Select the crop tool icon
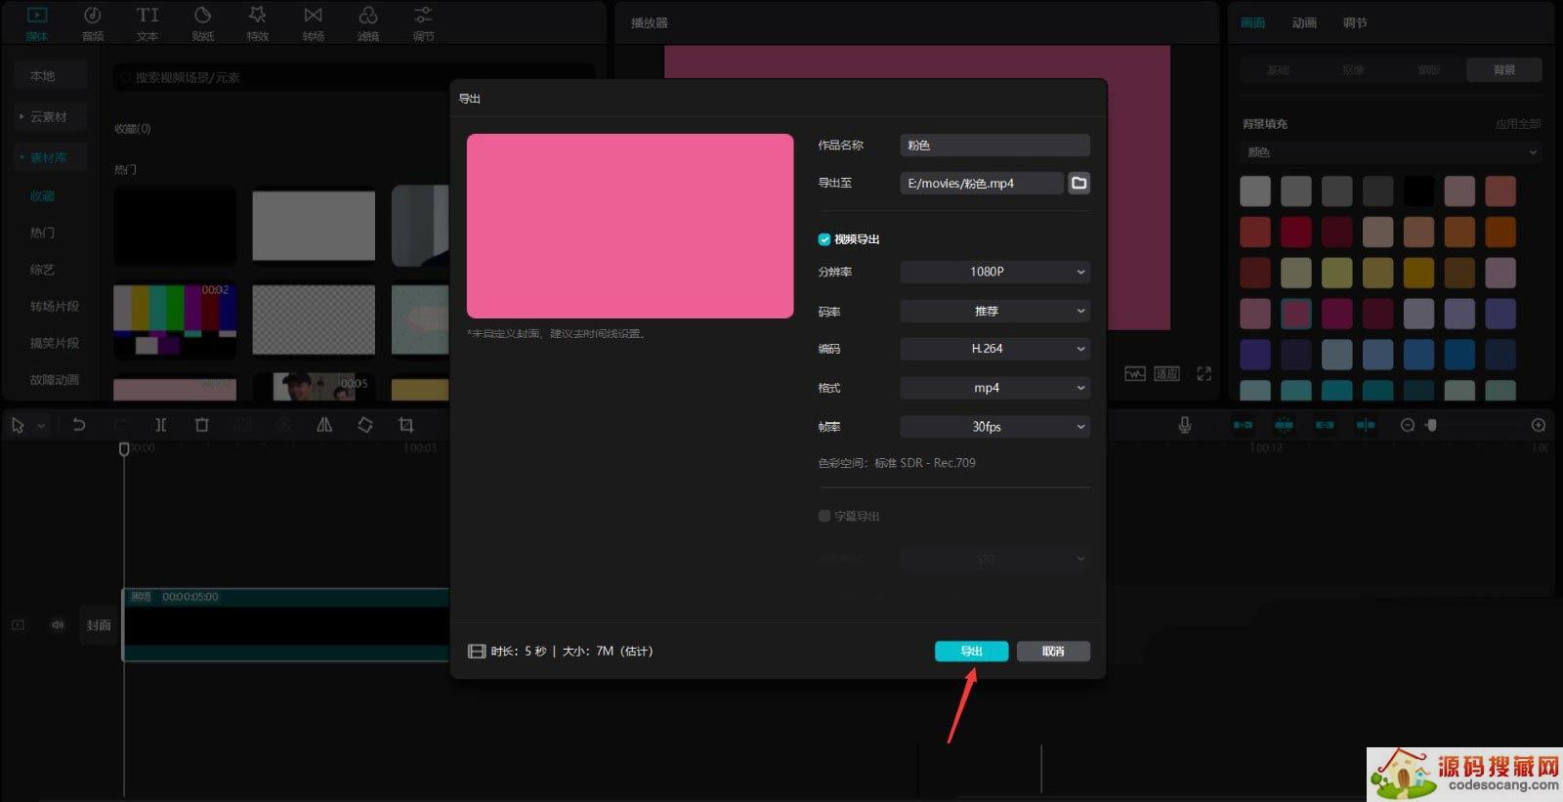The width and height of the screenshot is (1563, 802). tap(406, 425)
